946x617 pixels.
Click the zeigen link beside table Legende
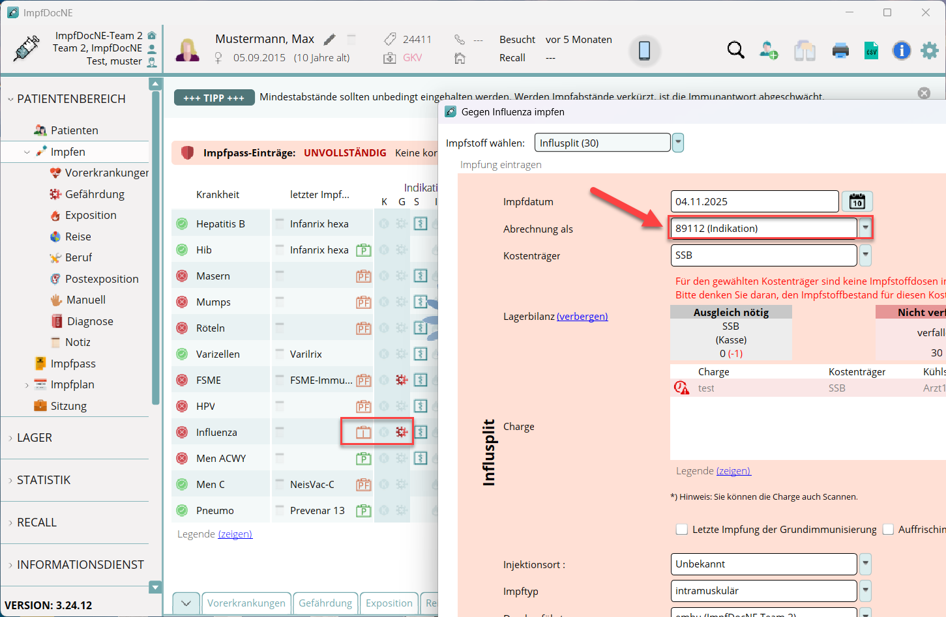[x=235, y=534]
